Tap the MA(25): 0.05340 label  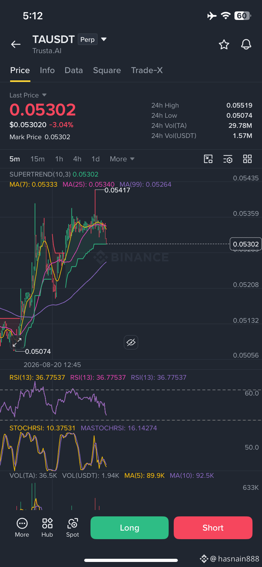coord(89,184)
